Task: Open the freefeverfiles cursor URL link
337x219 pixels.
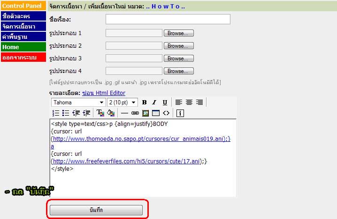Action: (126, 161)
